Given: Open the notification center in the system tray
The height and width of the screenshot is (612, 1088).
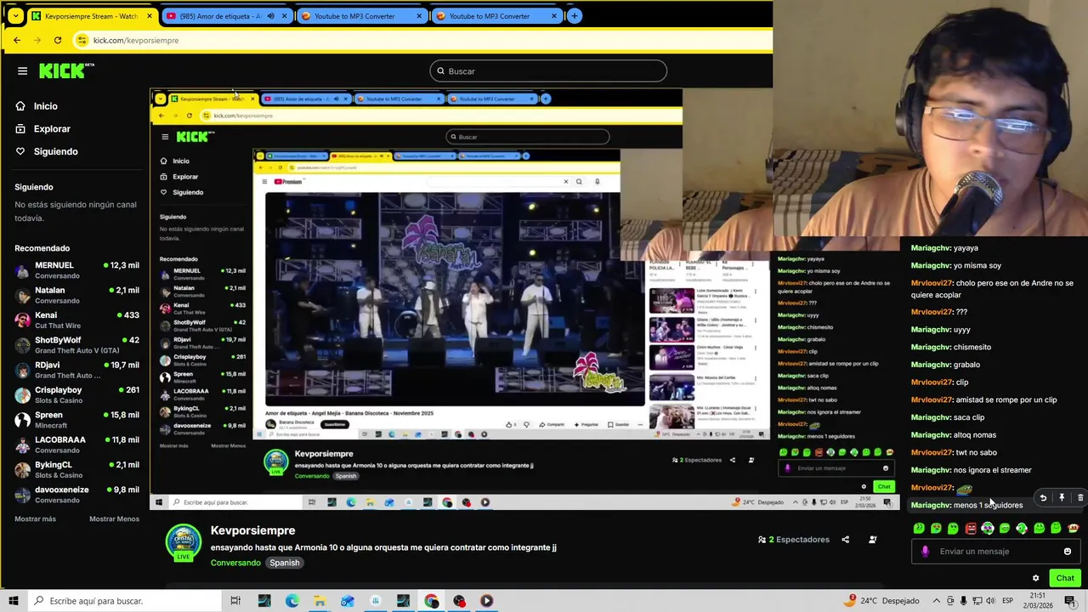Looking at the screenshot, I should click(x=1070, y=601).
